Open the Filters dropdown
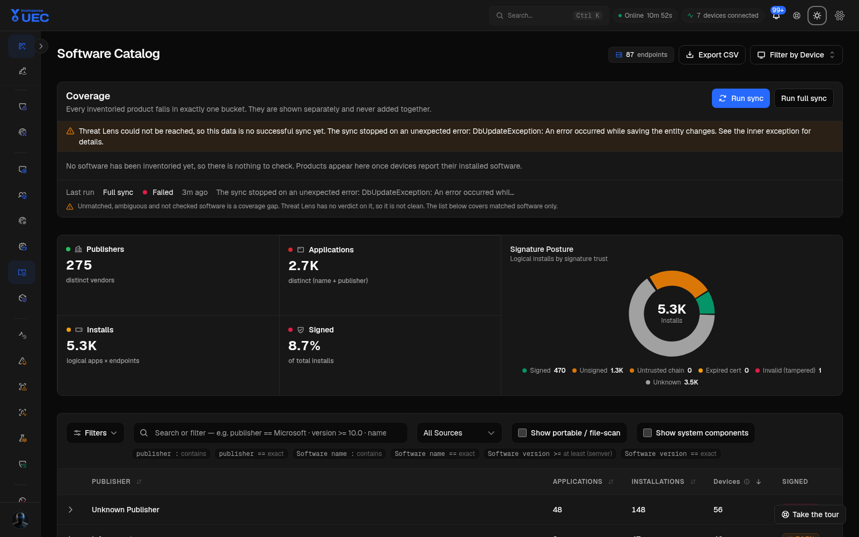The width and height of the screenshot is (859, 537). pos(95,433)
